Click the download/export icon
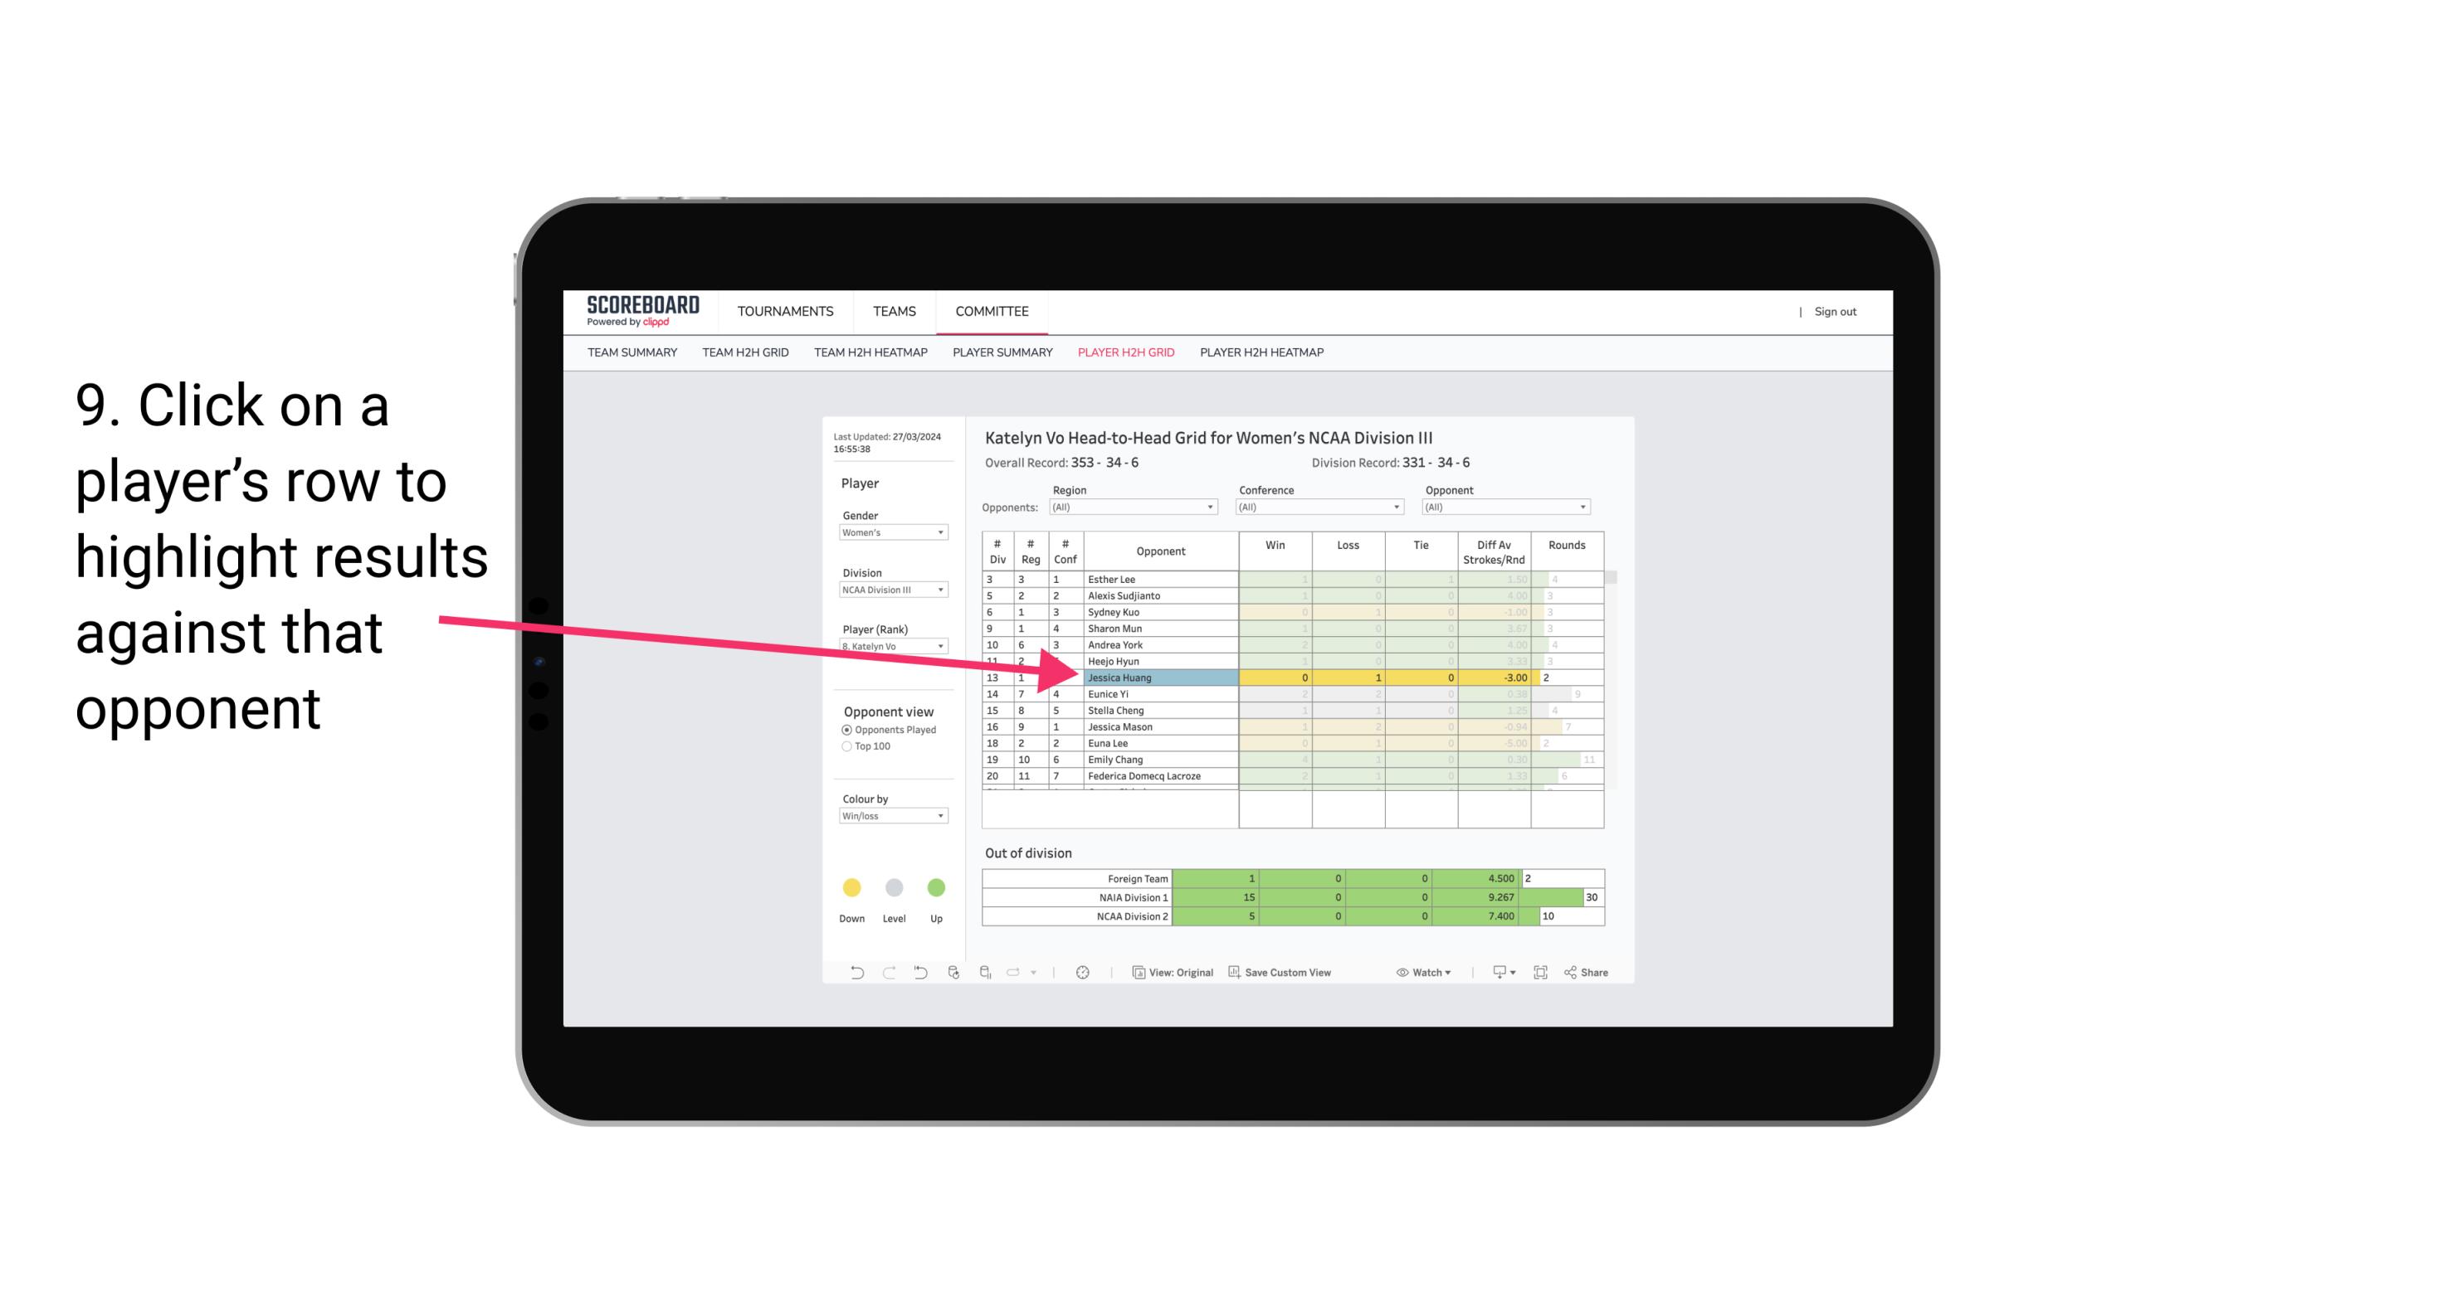 [x=1493, y=974]
